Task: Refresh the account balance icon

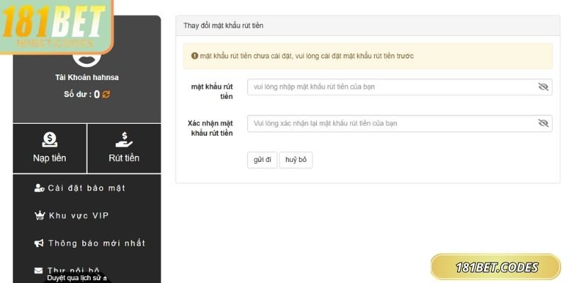Action: [x=106, y=94]
